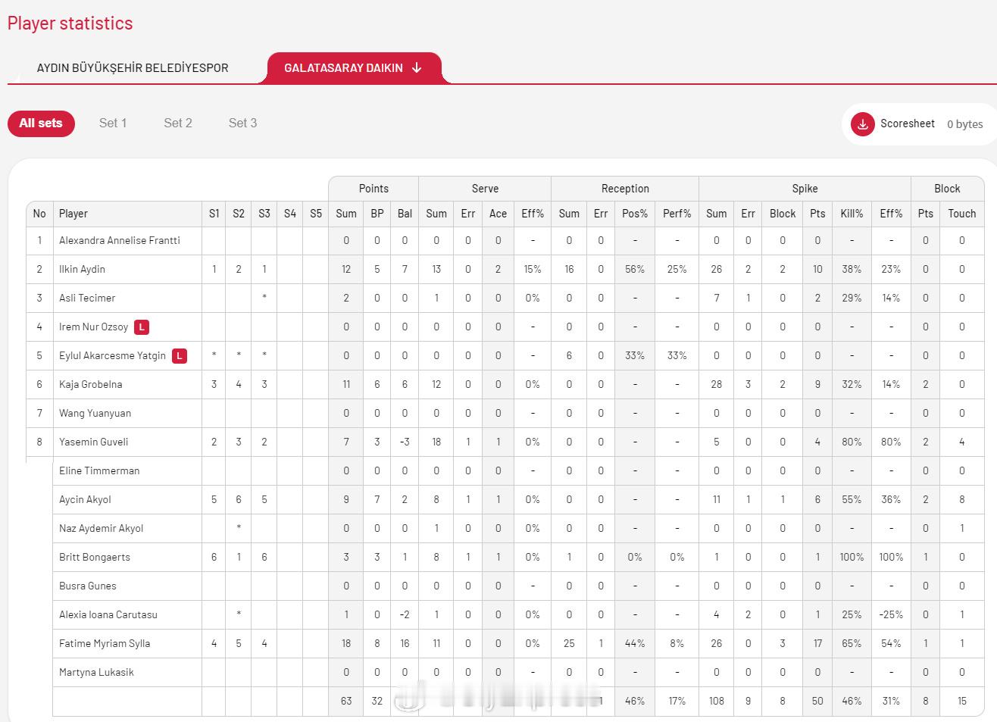Click the team total 63 points cell
The height and width of the screenshot is (722, 997).
346,701
